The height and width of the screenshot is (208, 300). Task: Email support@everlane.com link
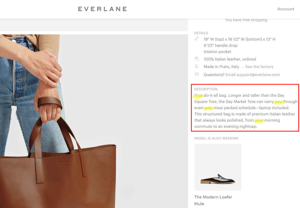[253, 75]
